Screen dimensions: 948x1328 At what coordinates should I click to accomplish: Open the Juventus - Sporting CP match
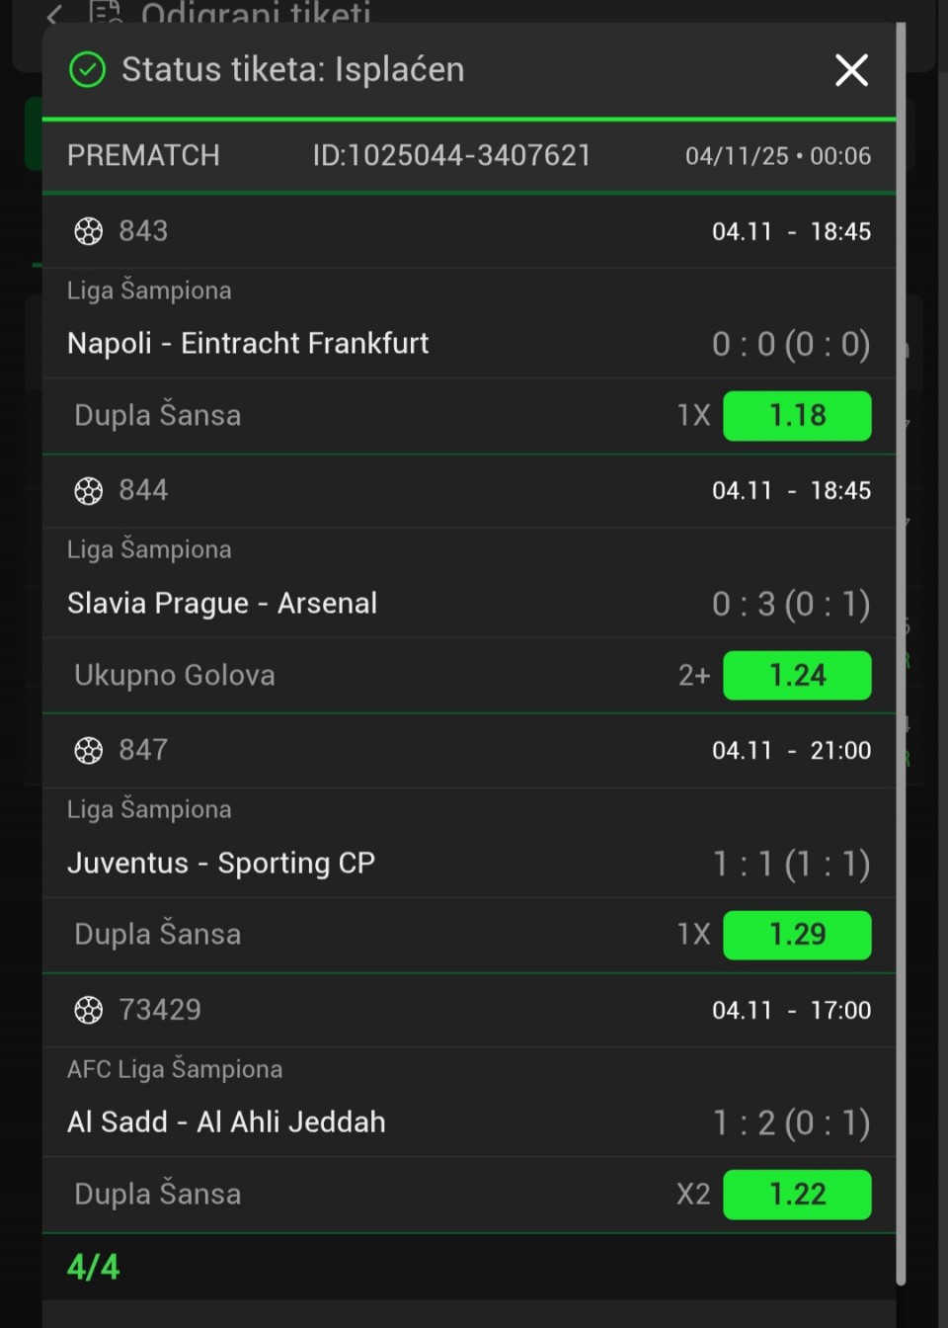[x=221, y=864]
